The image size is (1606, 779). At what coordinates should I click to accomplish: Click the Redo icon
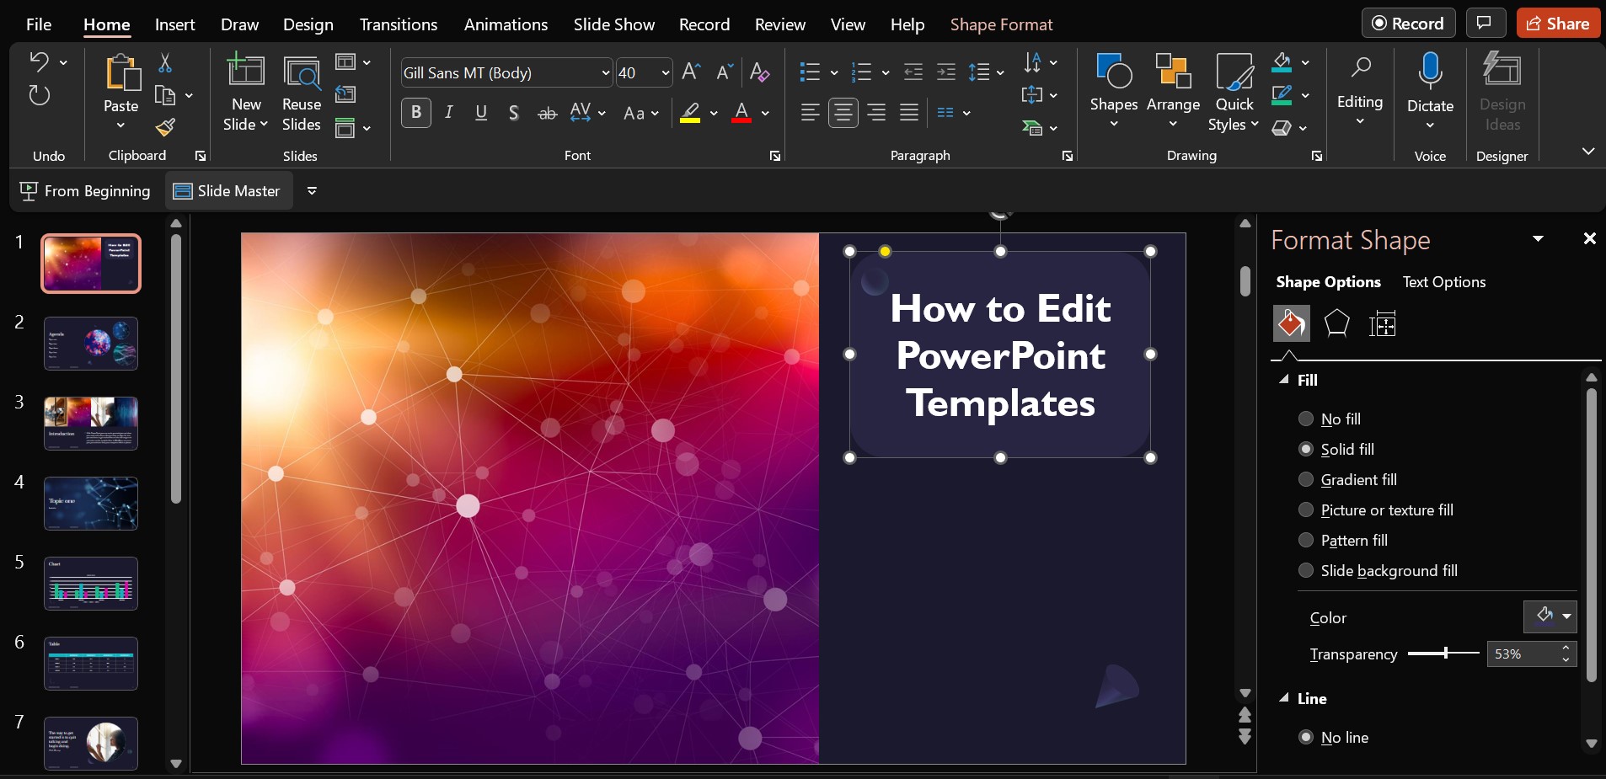[40, 94]
